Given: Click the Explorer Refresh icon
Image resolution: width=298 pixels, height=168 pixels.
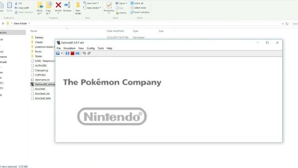Looking at the screenshot, I should coord(287,24).
